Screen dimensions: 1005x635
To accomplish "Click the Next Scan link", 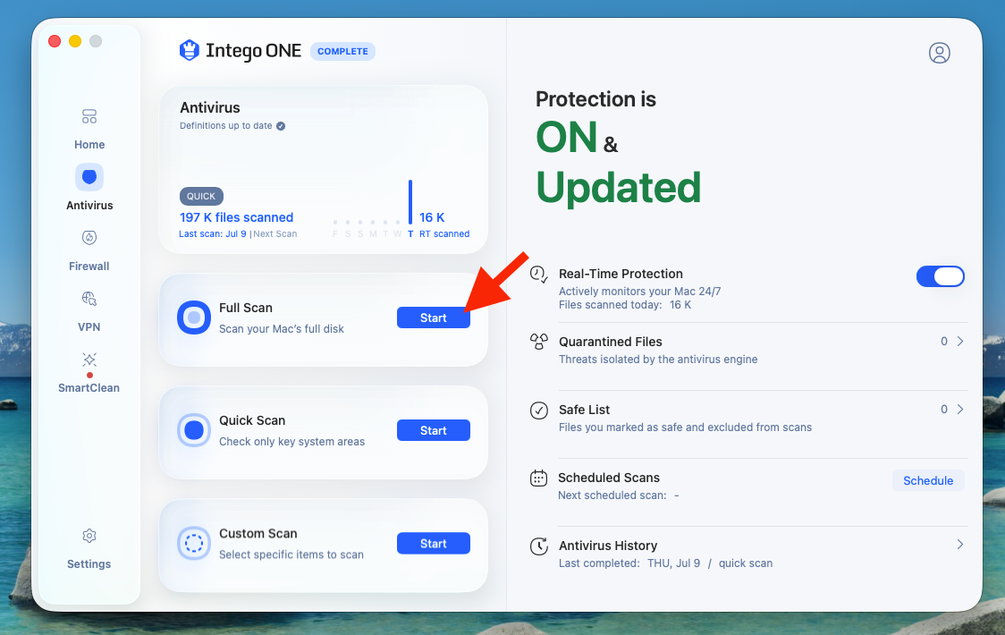I will pyautogui.click(x=275, y=234).
